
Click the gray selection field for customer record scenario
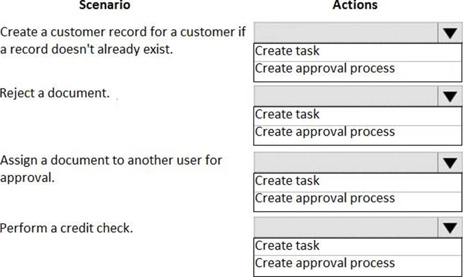pyautogui.click(x=347, y=33)
